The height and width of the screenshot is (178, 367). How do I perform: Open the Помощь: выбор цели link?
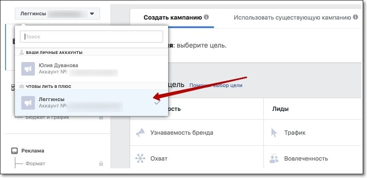tap(216, 85)
